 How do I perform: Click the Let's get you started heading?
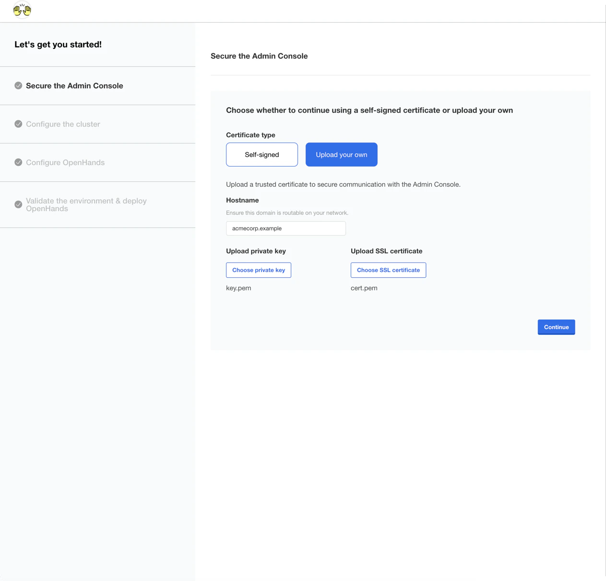click(58, 44)
